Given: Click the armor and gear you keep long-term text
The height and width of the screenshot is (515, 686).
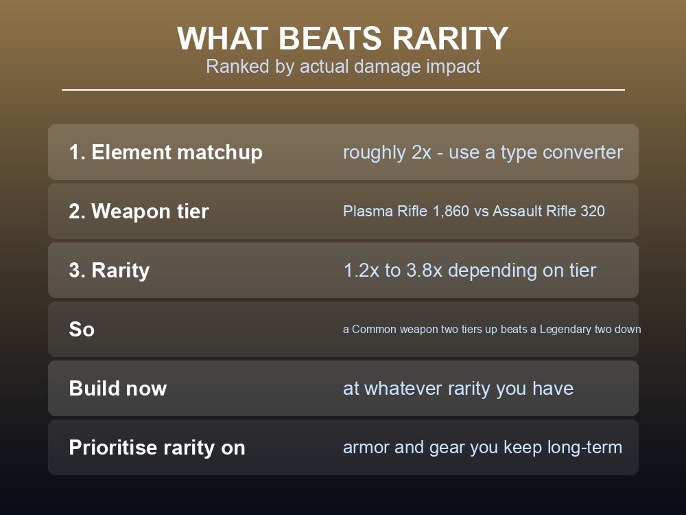Looking at the screenshot, I should (482, 448).
